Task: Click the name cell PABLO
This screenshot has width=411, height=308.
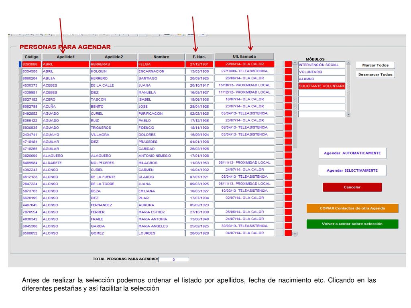Action: [x=161, y=121]
